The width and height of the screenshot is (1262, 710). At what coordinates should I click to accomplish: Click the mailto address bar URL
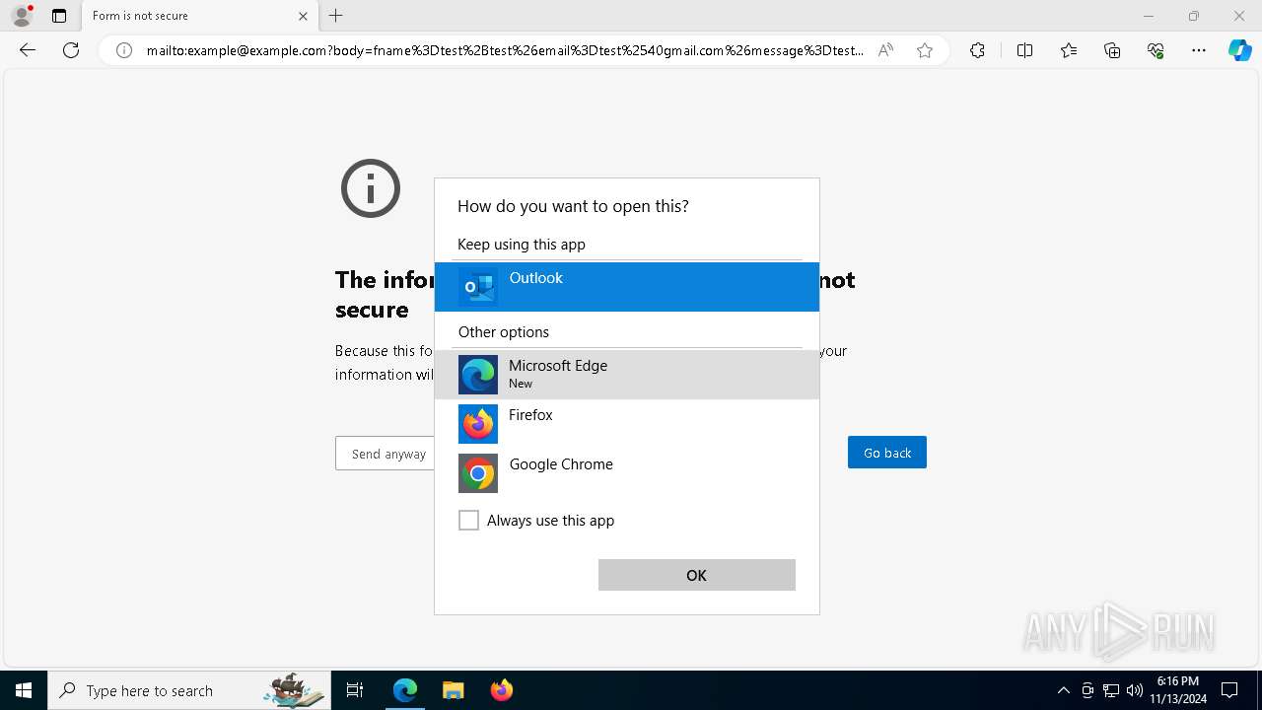click(505, 50)
